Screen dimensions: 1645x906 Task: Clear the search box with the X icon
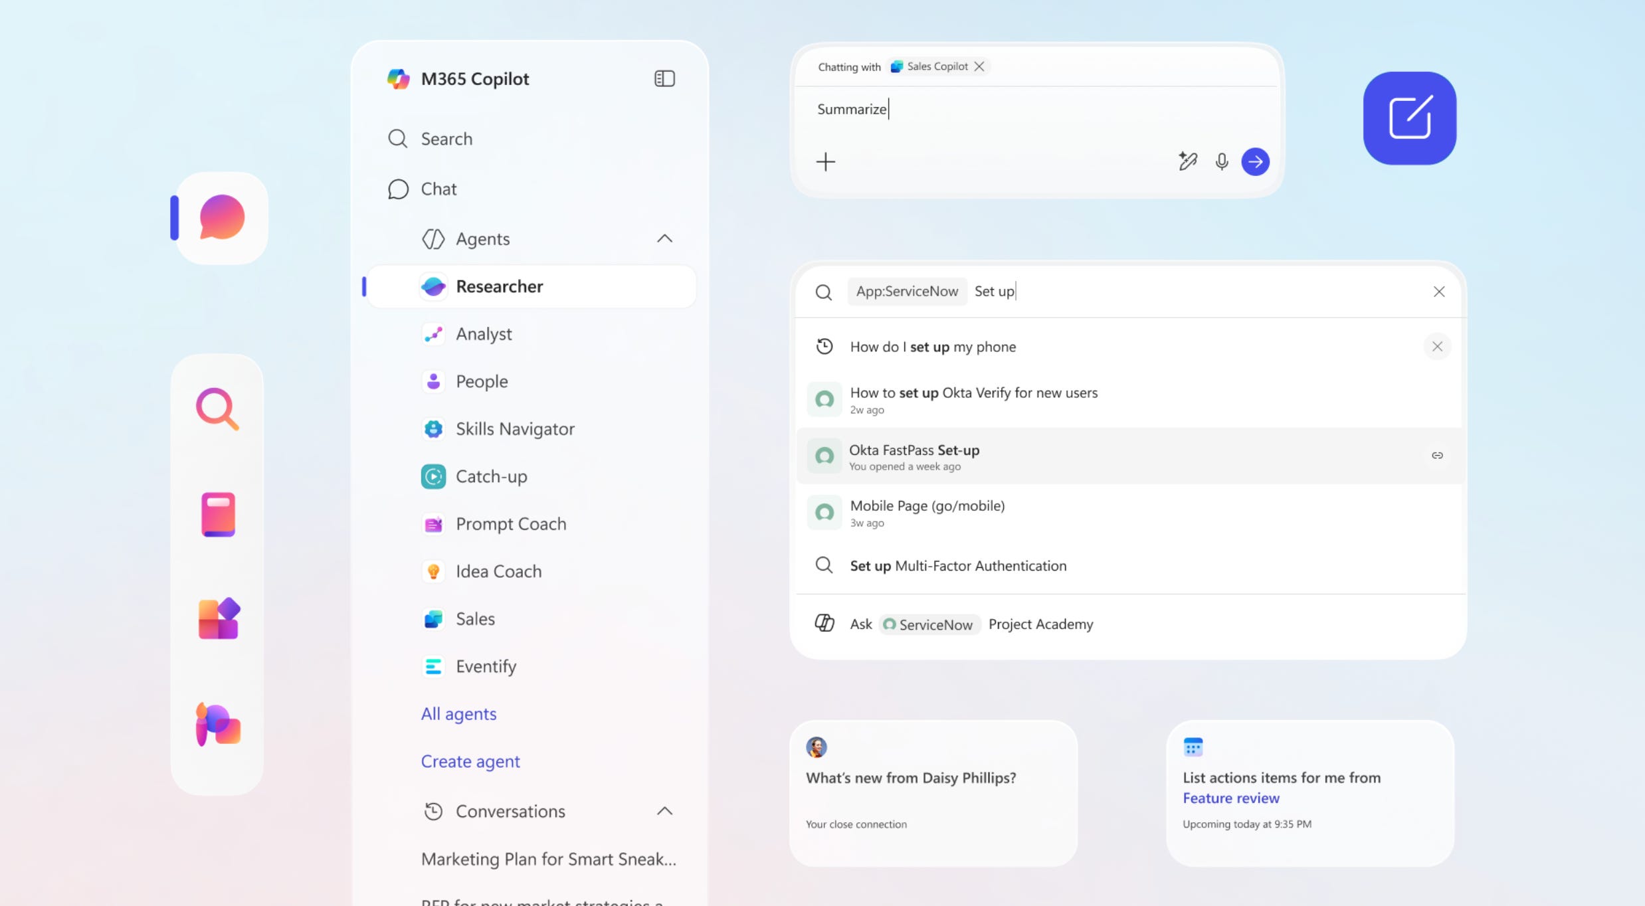coord(1439,292)
